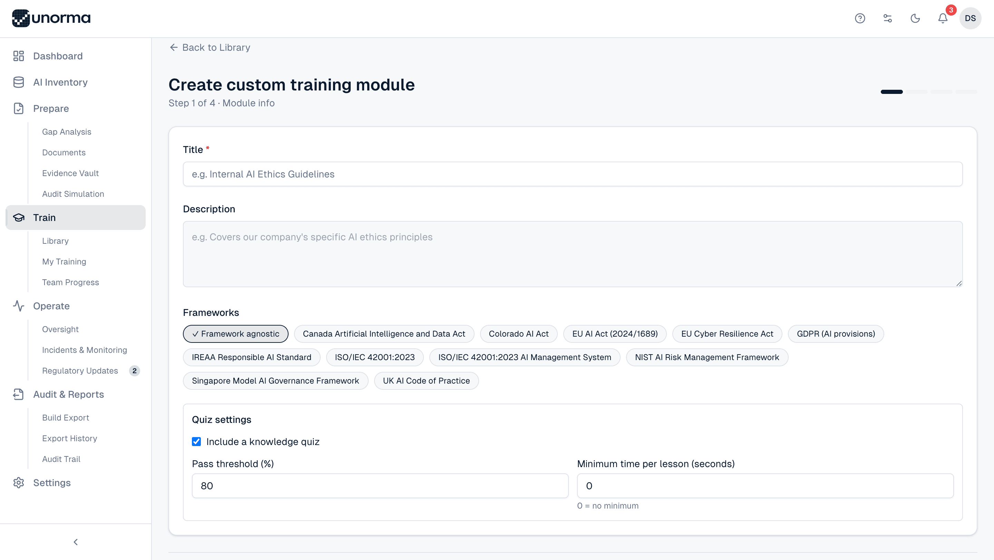Click the Audit & Reports export icon

(x=19, y=394)
